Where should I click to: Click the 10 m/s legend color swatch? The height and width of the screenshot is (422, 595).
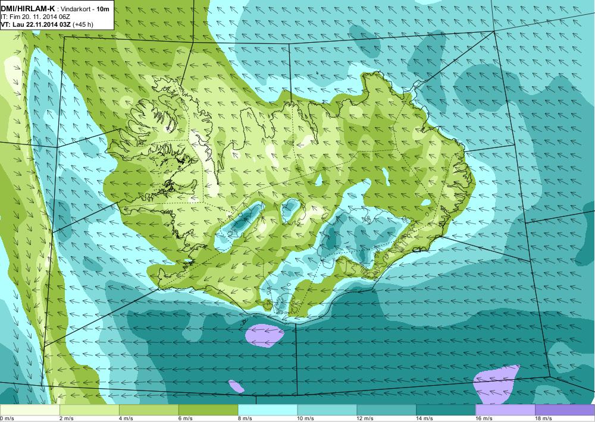coord(327,410)
